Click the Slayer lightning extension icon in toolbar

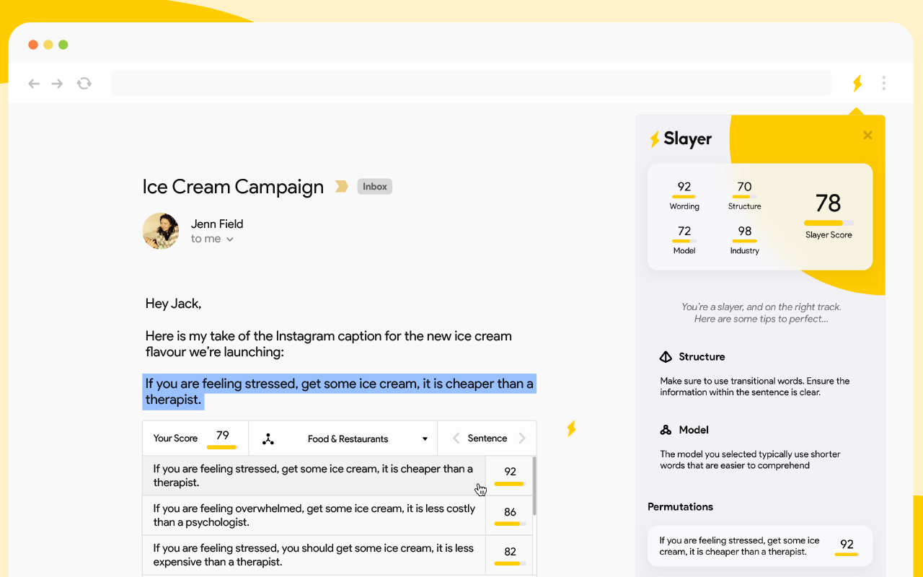tap(857, 84)
